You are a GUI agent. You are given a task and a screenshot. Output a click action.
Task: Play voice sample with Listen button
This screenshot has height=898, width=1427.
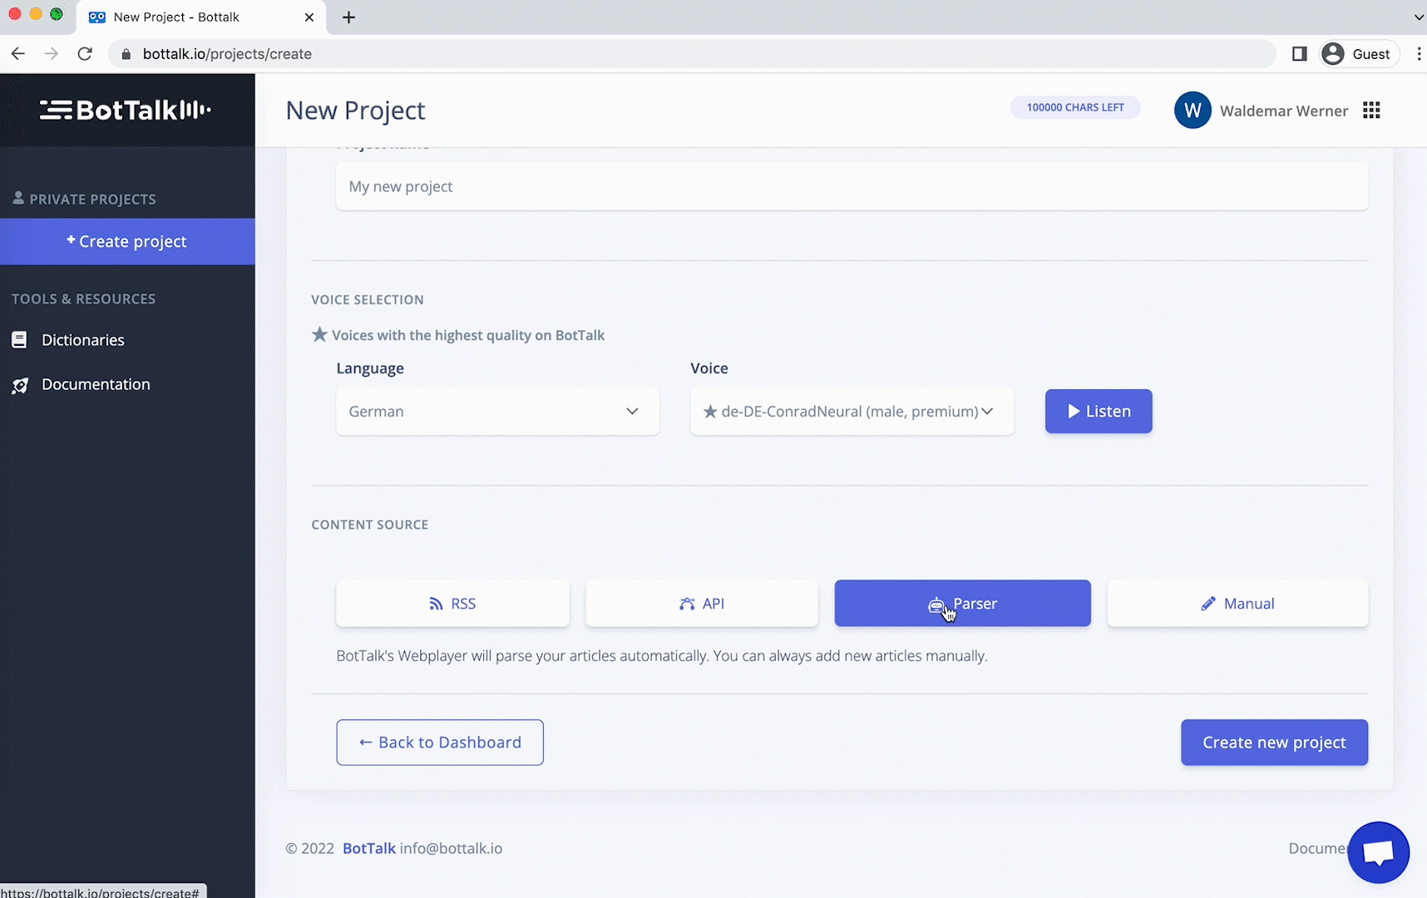point(1098,412)
